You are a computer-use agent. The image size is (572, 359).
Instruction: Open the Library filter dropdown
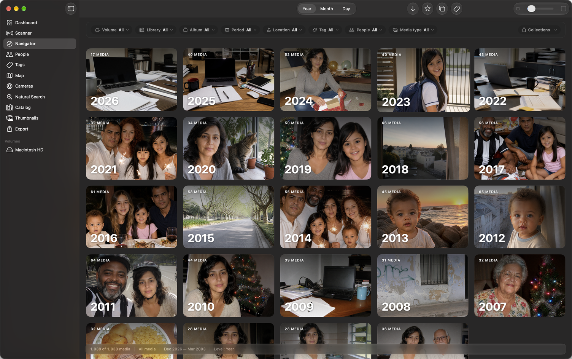[156, 30]
